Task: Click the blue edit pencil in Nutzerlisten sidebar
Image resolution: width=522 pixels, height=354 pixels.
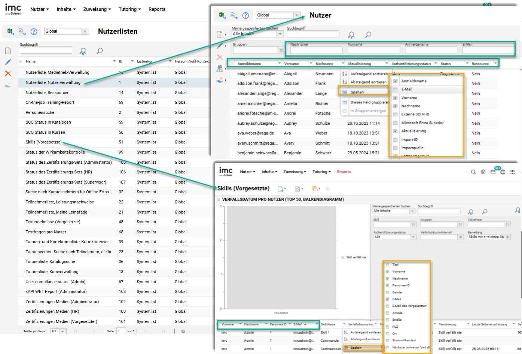Action: point(8,62)
